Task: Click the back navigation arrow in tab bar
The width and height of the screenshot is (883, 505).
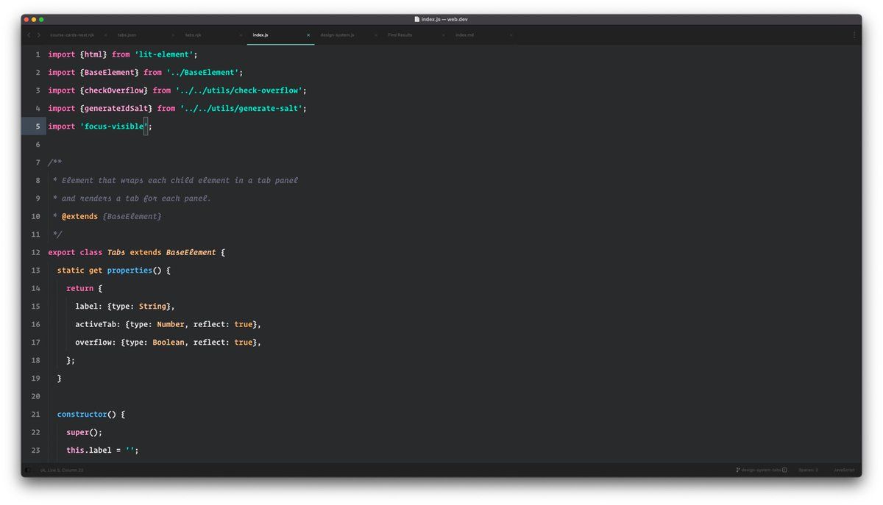Action: [29, 35]
